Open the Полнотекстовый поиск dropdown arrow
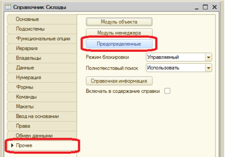The width and height of the screenshot is (225, 157). [x=208, y=68]
